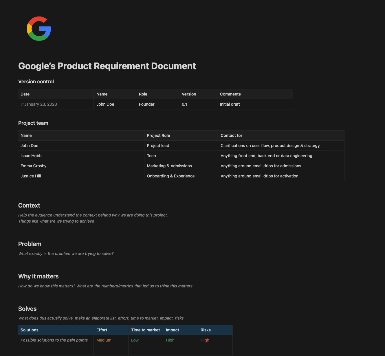Click the Initial draft comment cell
The width and height of the screenshot is (385, 356).
[255, 104]
